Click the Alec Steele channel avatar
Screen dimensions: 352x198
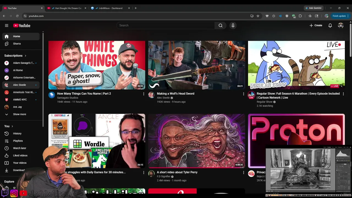(x=152, y=95)
